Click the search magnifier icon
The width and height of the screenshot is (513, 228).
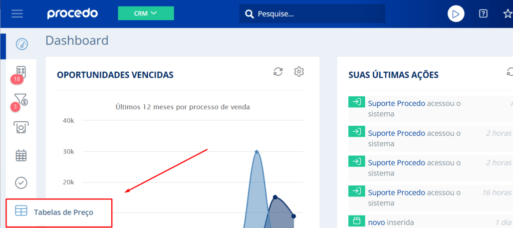tap(249, 14)
